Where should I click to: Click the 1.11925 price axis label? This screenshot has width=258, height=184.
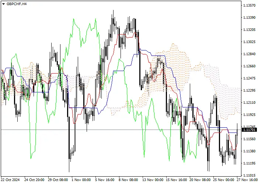(x=249, y=115)
